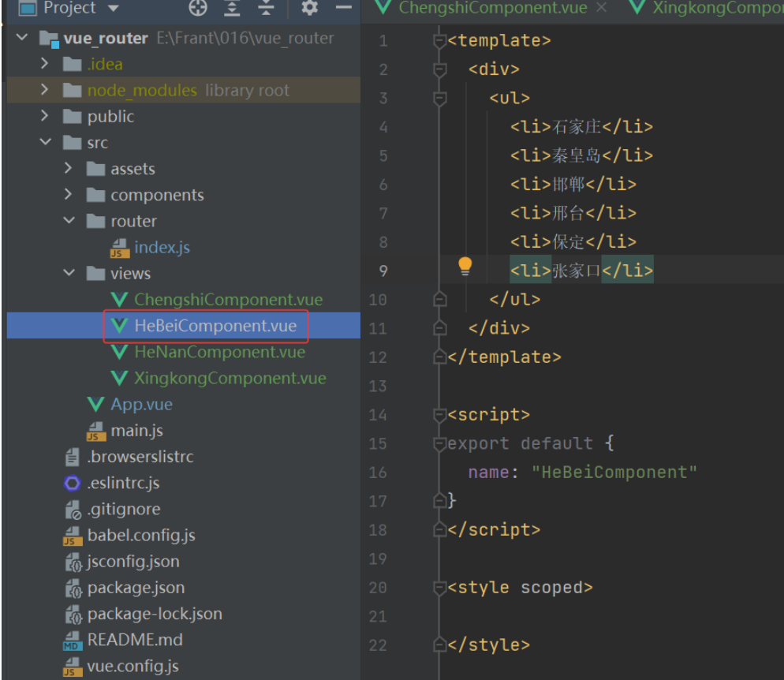The image size is (784, 680).
Task: Collapse the views folder
Action: (x=69, y=273)
